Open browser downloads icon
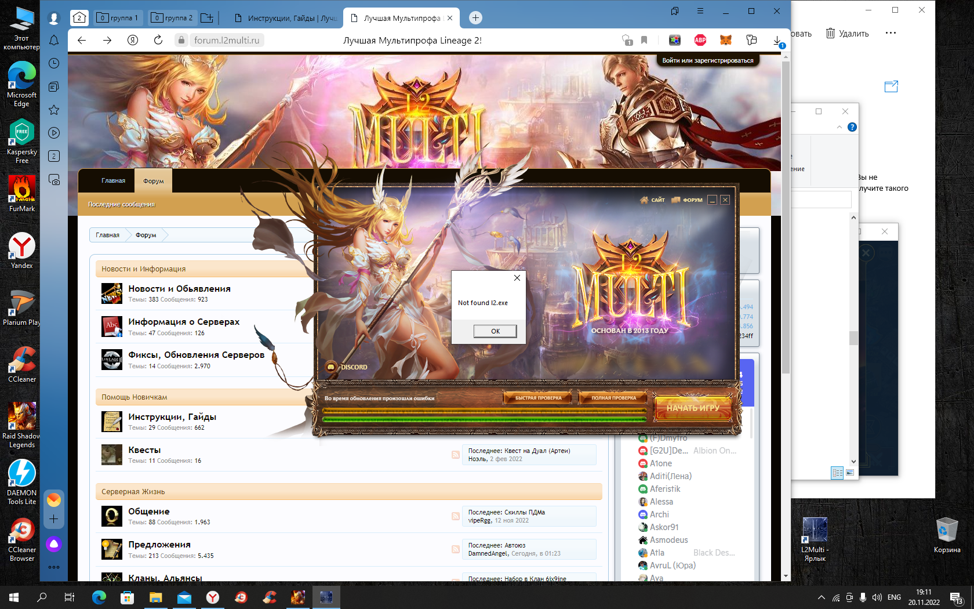 (777, 40)
